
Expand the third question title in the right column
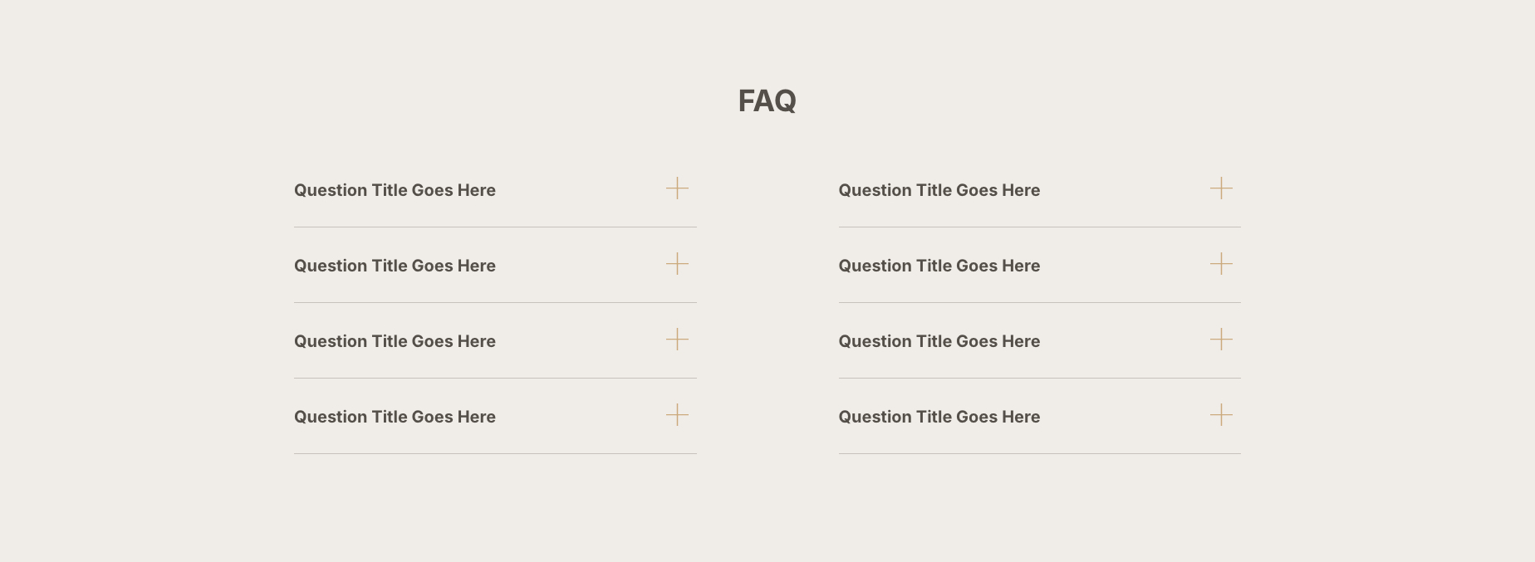point(939,341)
